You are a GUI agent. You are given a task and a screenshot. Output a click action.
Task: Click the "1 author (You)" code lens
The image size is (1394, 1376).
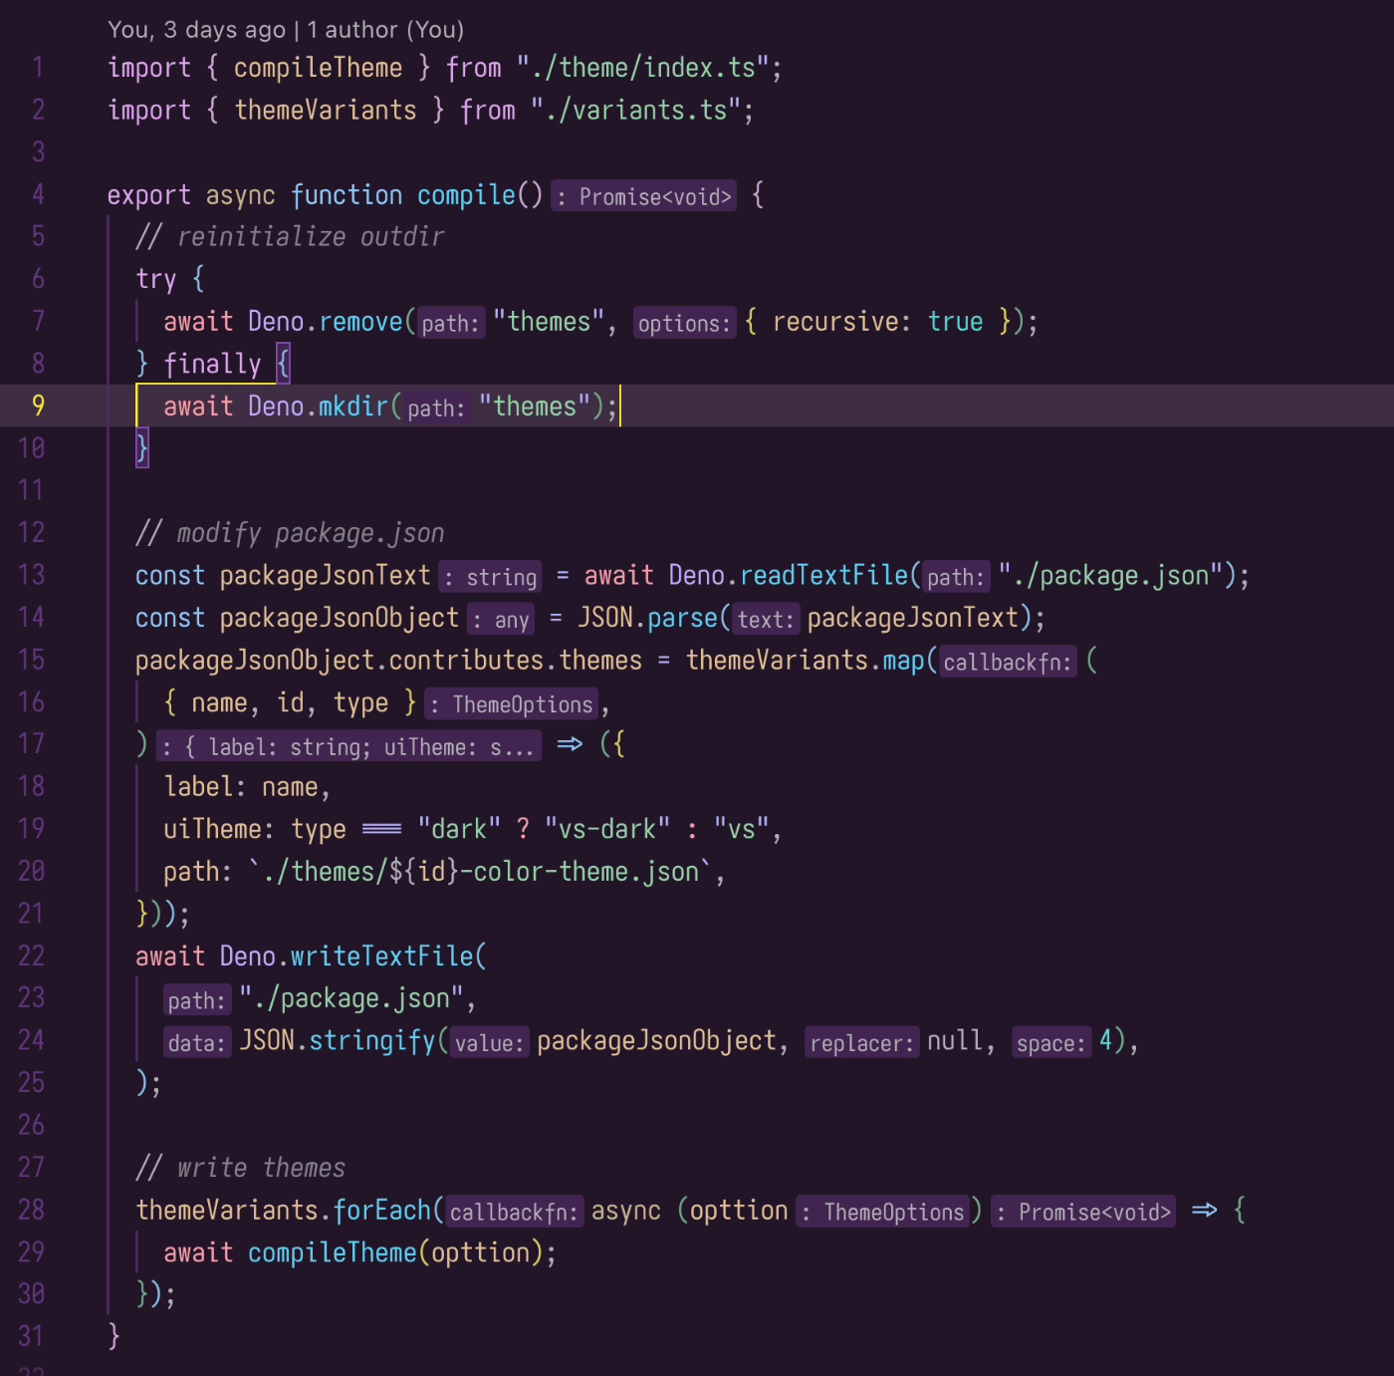(x=385, y=30)
